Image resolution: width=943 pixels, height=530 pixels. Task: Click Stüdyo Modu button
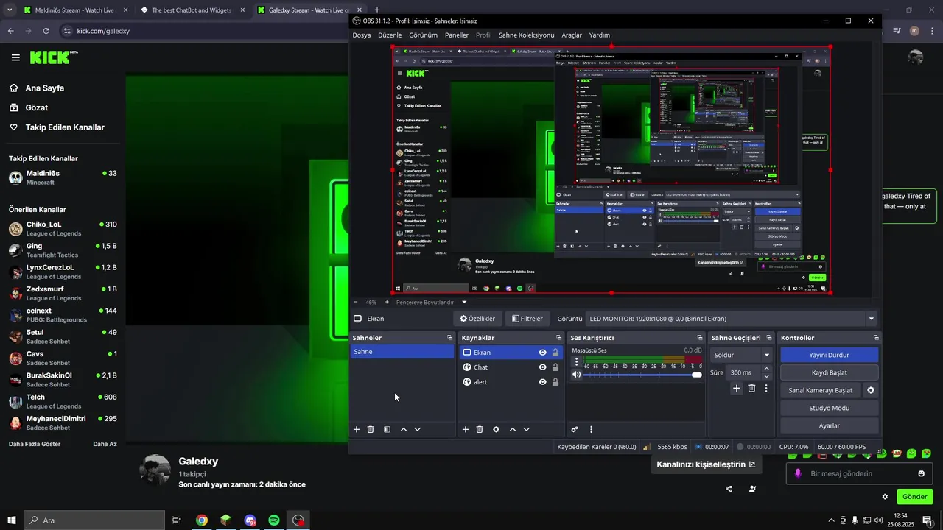pos(829,408)
